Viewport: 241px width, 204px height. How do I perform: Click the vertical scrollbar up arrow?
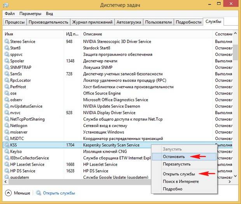click(x=235, y=33)
